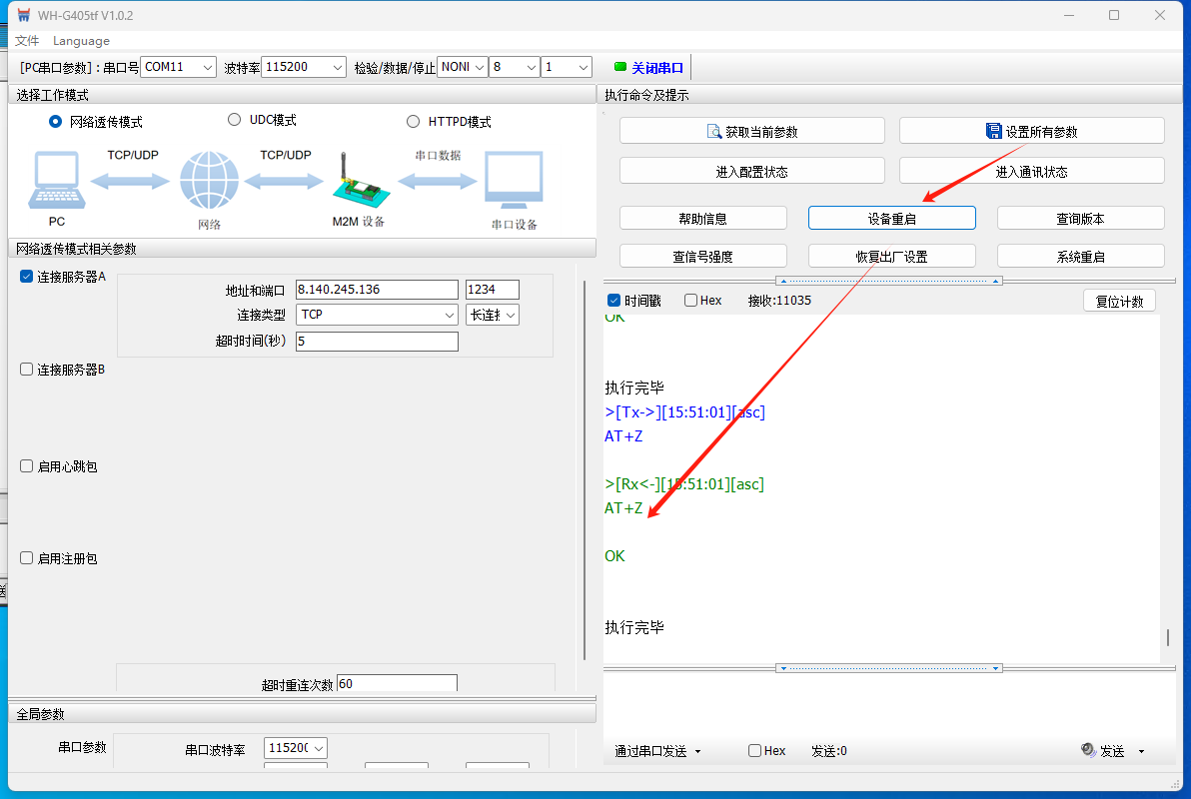Open the Language menu

pos(81,41)
